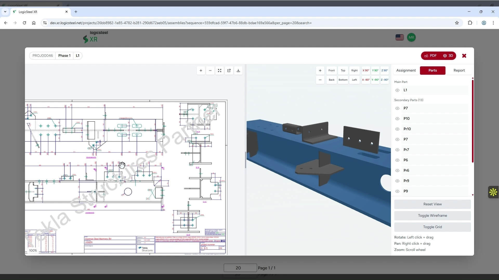Open the MR user avatar menu
This screenshot has width=499, height=280.
click(x=411, y=37)
